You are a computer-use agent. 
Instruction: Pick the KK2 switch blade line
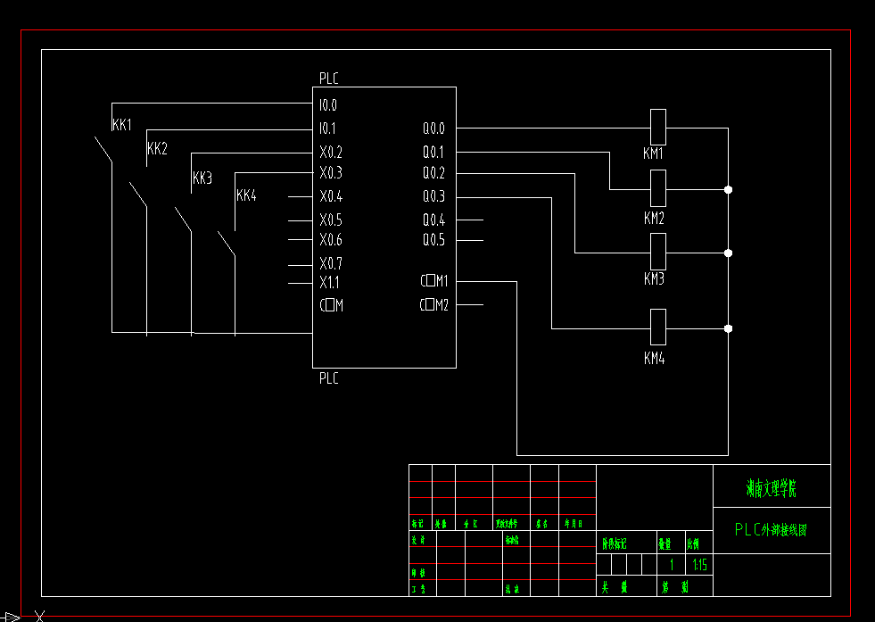coord(138,195)
